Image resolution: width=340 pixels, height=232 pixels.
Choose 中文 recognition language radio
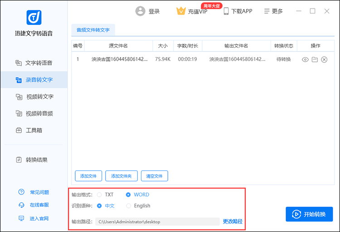coord(99,206)
